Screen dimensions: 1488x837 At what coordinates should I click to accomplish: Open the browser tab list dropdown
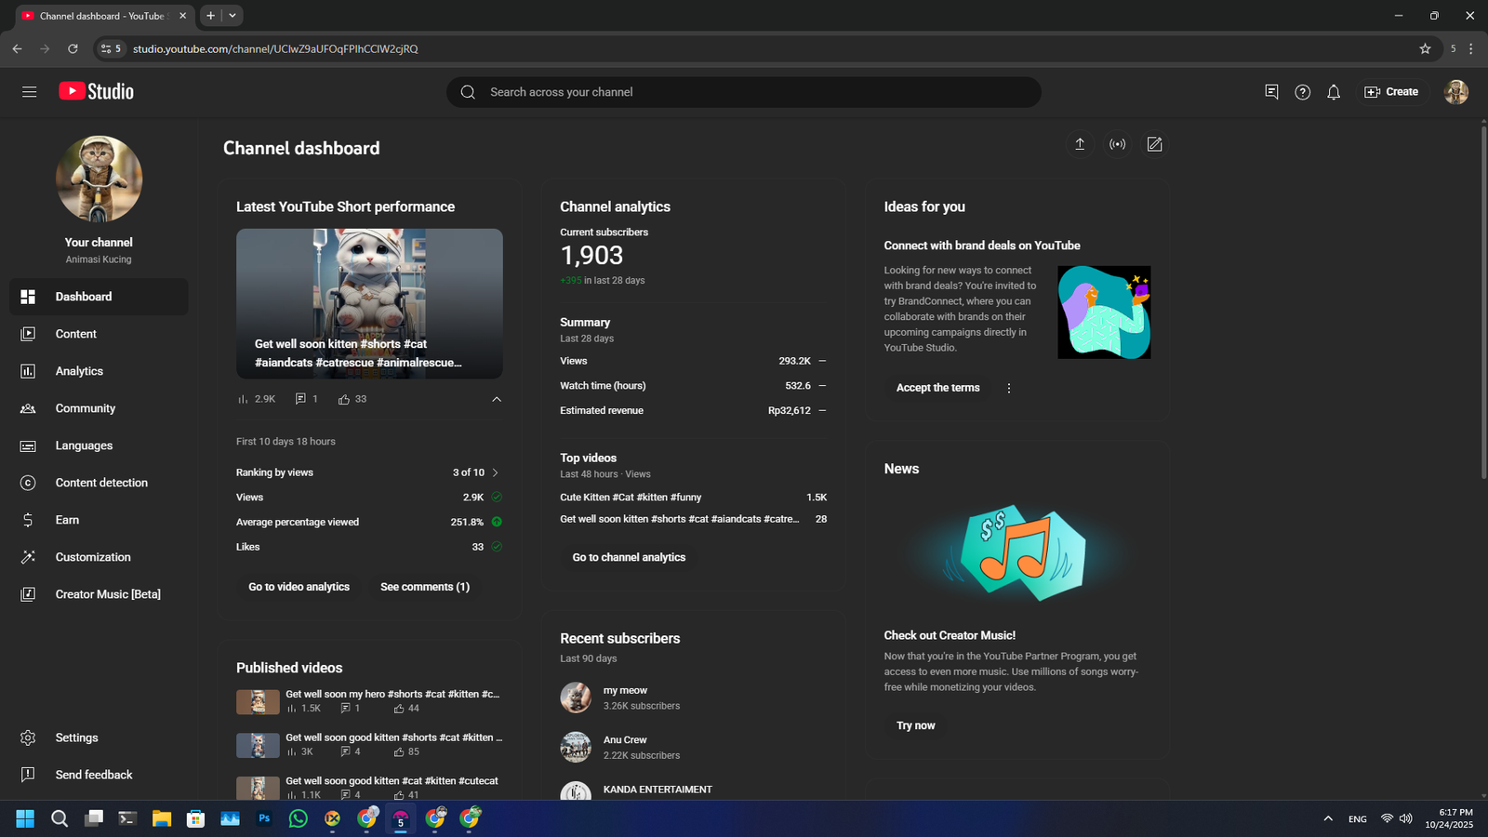(232, 16)
